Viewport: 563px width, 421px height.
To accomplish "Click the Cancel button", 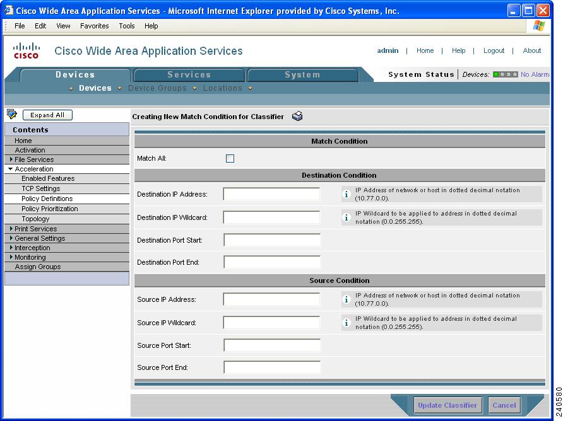I will [504, 405].
